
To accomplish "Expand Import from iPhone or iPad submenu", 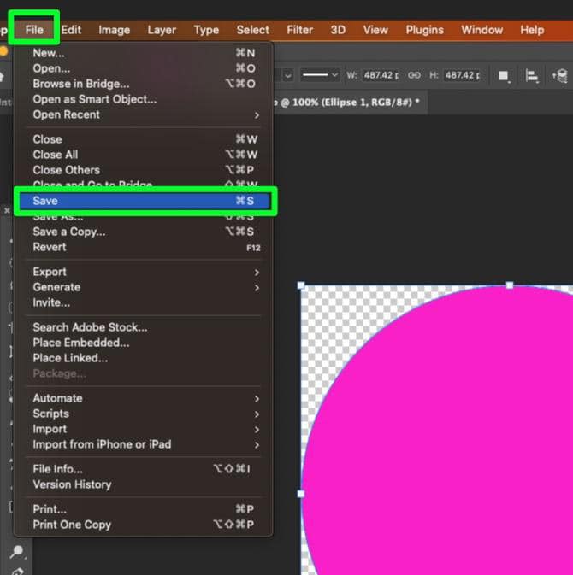I will pos(145,444).
